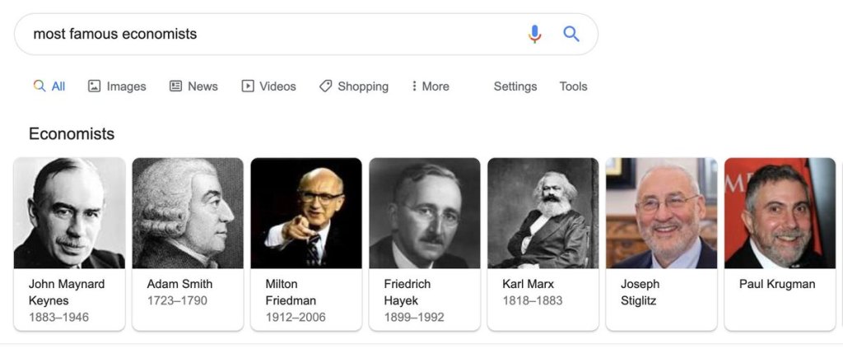Open John Maynard Keynes photo
Image resolution: width=843 pixels, height=349 pixels.
69,213
